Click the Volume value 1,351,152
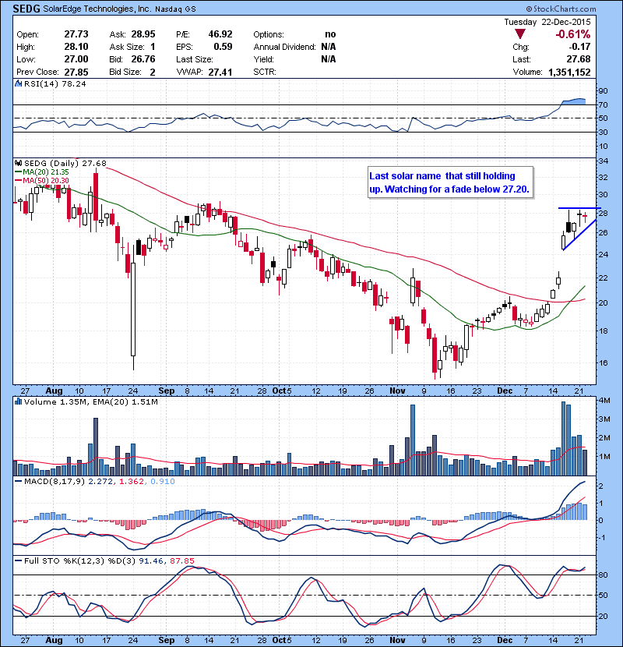The image size is (623, 647). point(569,72)
